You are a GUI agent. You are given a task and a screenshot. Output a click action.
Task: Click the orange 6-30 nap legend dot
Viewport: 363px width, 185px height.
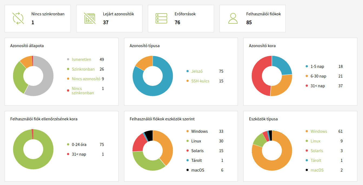click(307, 76)
